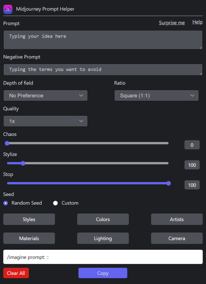Click the Midjourney Prompt Helper logo icon
This screenshot has width=206, height=284.
tap(8, 9)
